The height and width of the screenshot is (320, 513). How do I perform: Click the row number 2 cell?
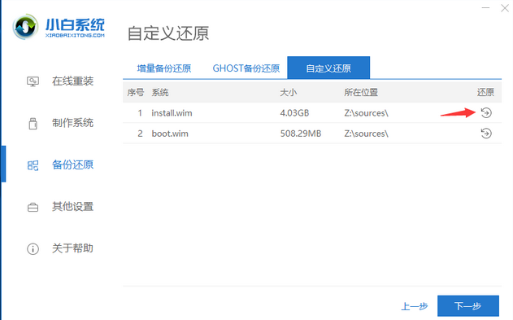[140, 134]
